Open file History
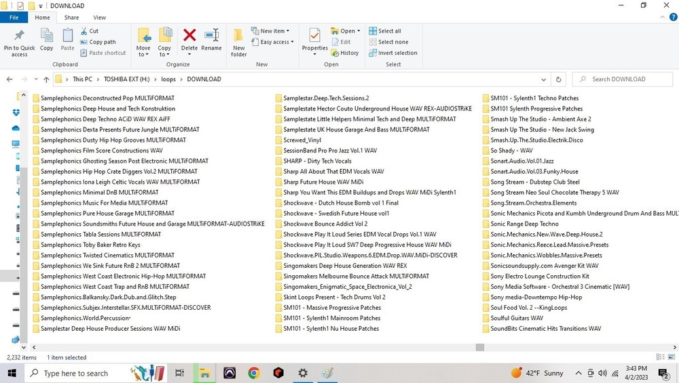 (345, 53)
